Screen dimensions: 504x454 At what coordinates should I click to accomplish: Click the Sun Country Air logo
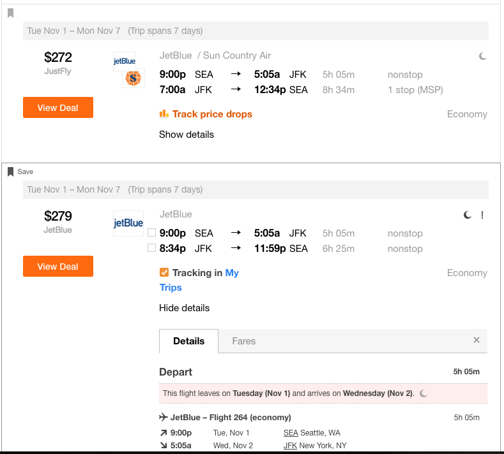tap(133, 78)
